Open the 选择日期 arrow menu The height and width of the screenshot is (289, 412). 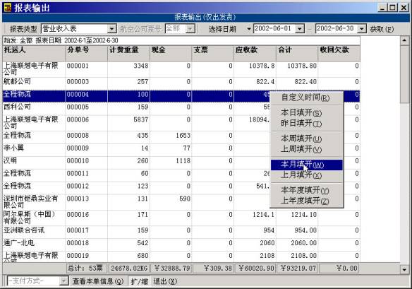[248, 29]
